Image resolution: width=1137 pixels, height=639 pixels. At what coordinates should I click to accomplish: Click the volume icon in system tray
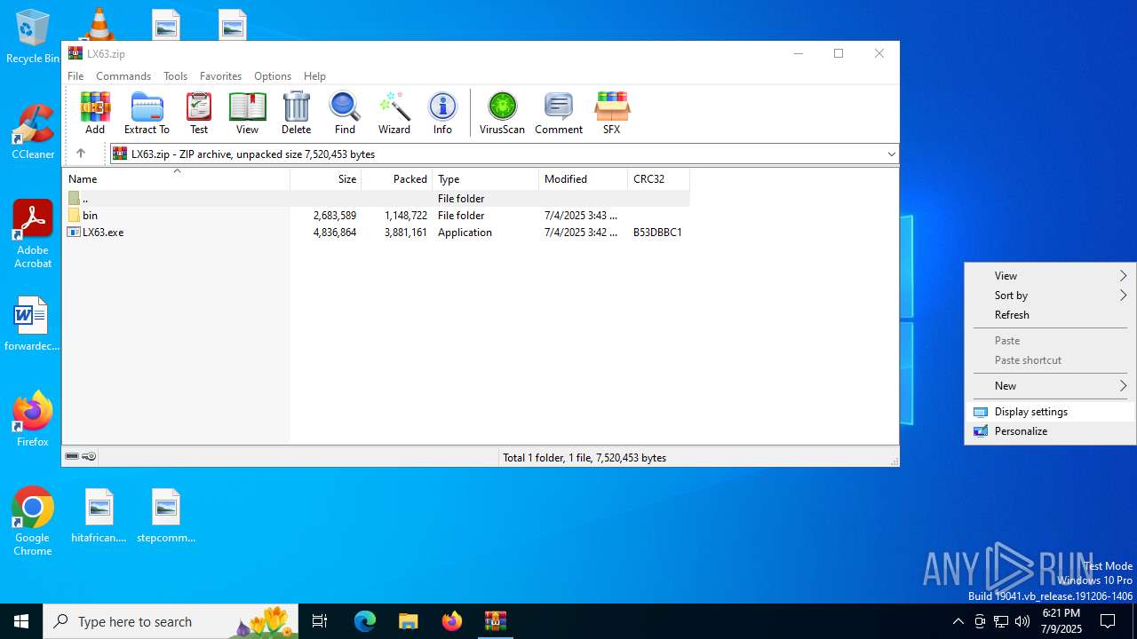(1022, 621)
